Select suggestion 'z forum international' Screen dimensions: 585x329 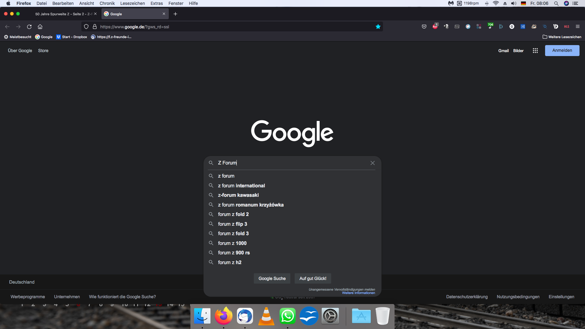click(241, 186)
